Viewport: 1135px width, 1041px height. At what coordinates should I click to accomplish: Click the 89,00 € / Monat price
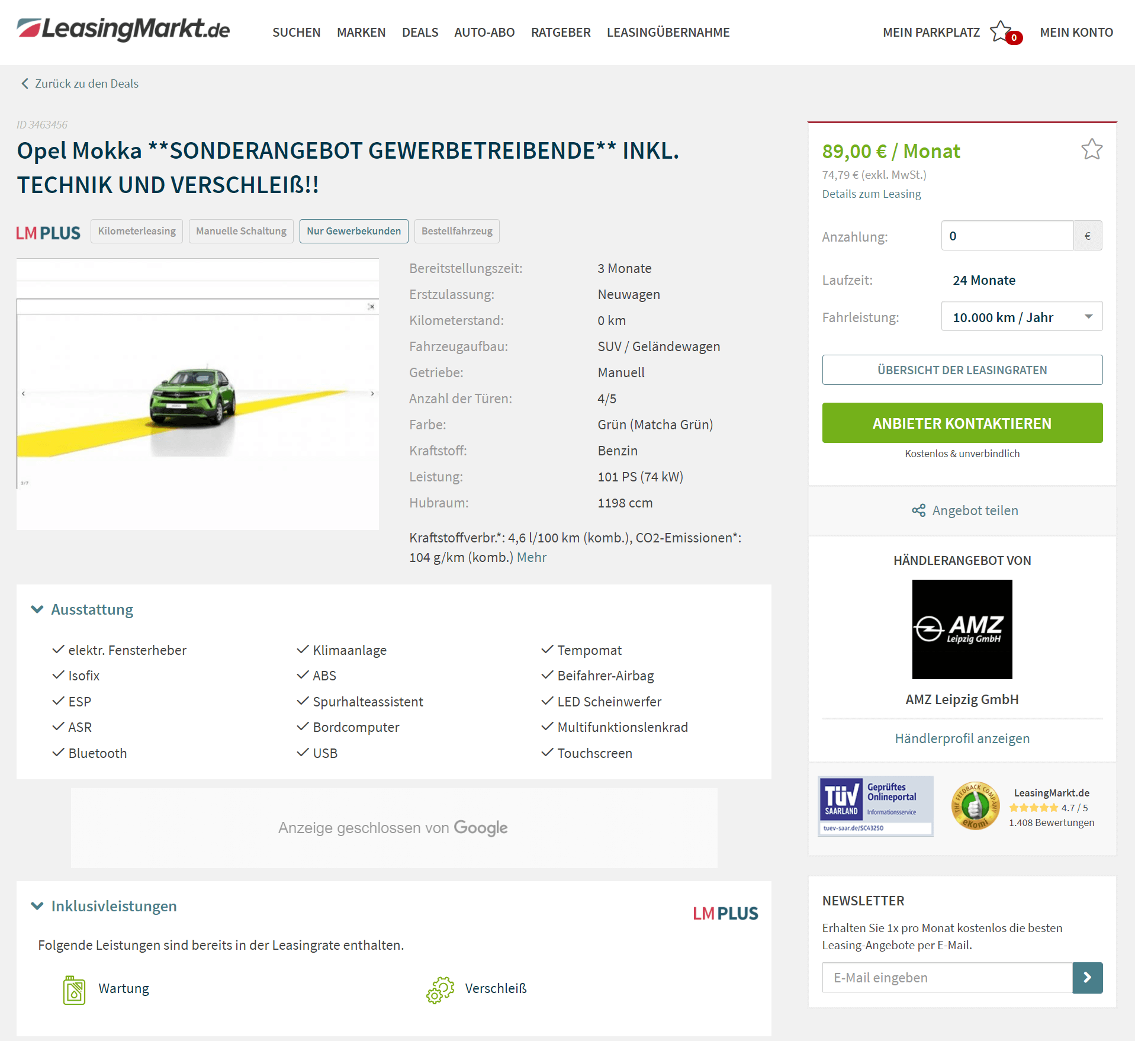pyautogui.click(x=891, y=151)
